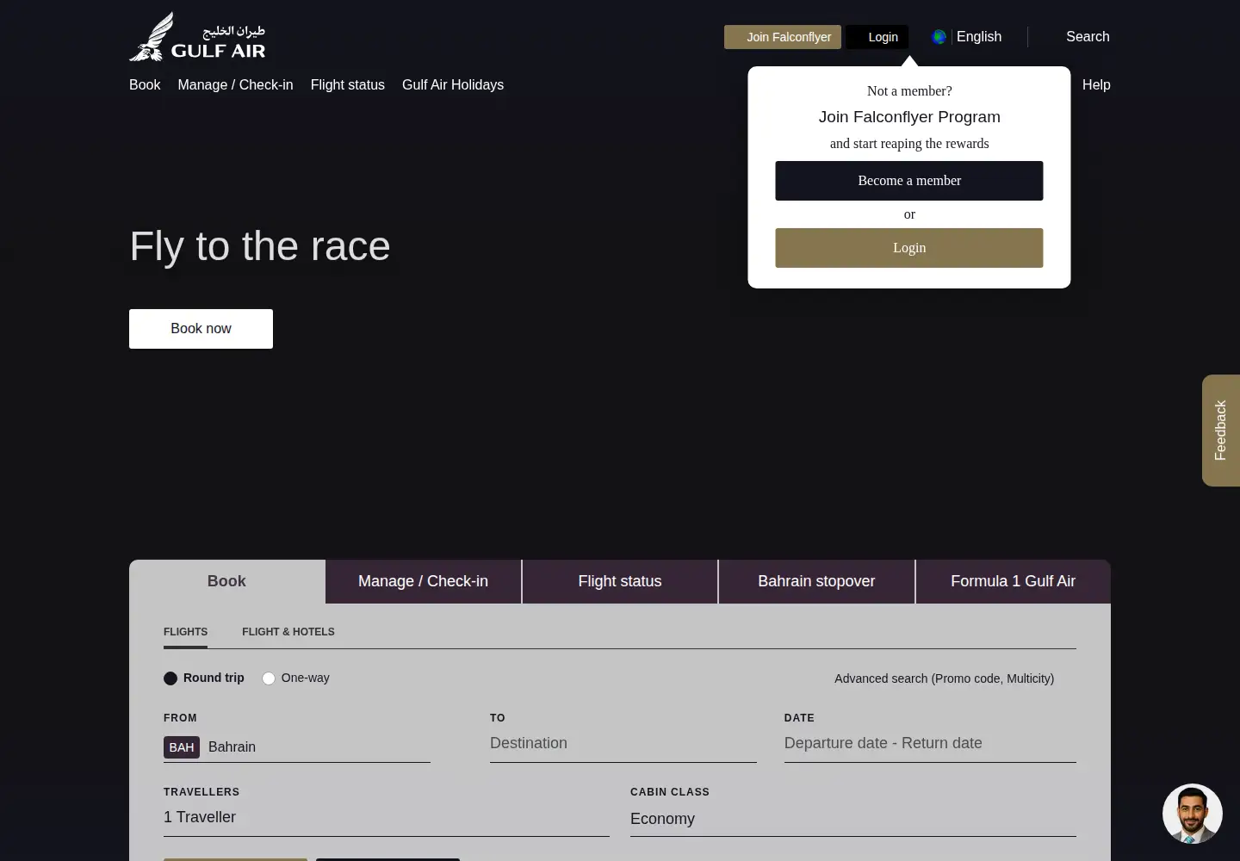Image resolution: width=1240 pixels, height=861 pixels.
Task: Open the Help menu item
Action: [x=1096, y=84]
